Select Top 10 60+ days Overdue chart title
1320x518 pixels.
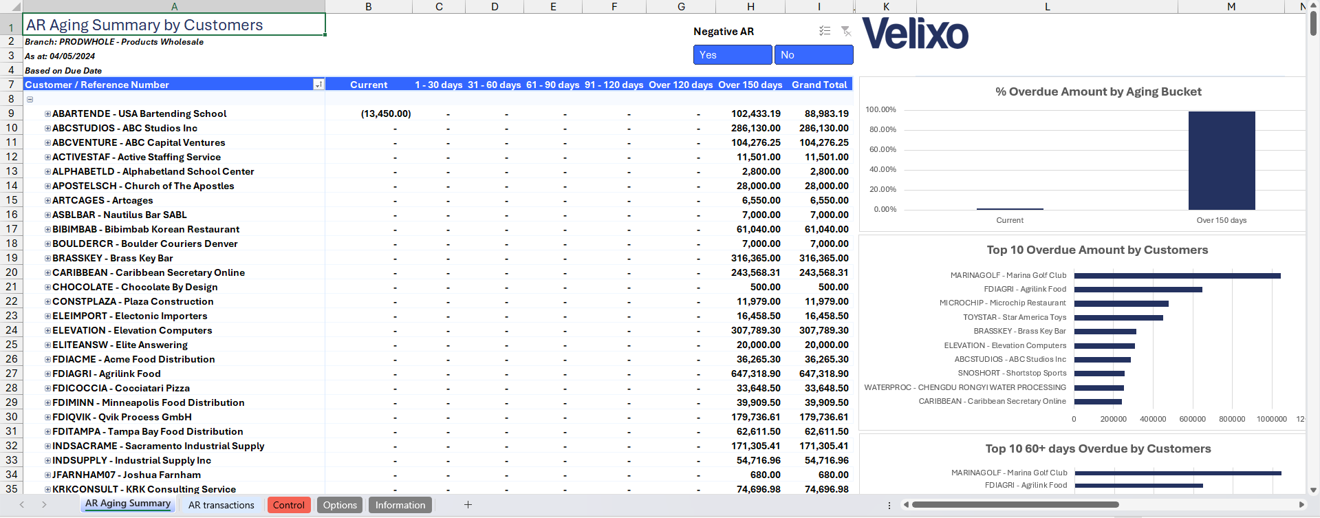pyautogui.click(x=1098, y=449)
